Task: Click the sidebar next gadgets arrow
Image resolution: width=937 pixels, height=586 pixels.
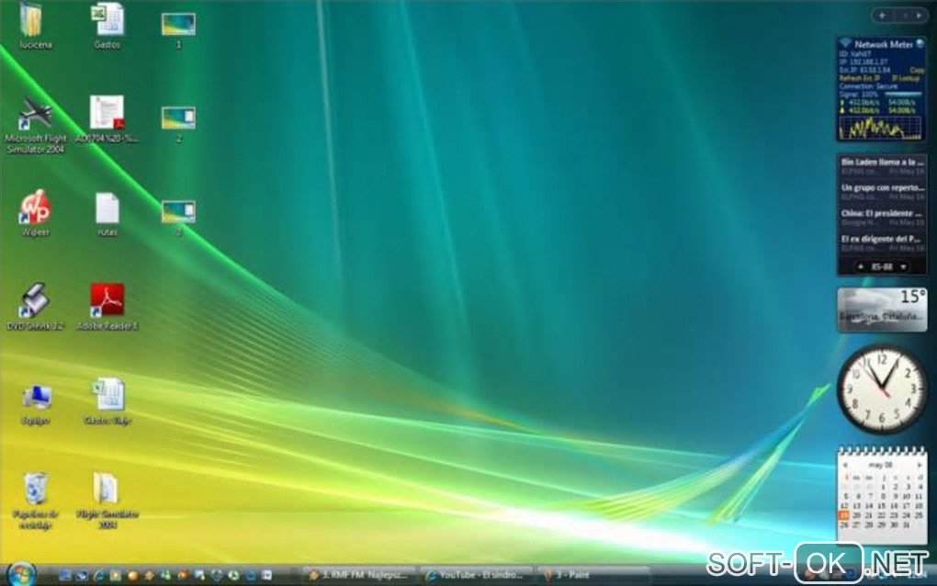Action: pos(919,16)
